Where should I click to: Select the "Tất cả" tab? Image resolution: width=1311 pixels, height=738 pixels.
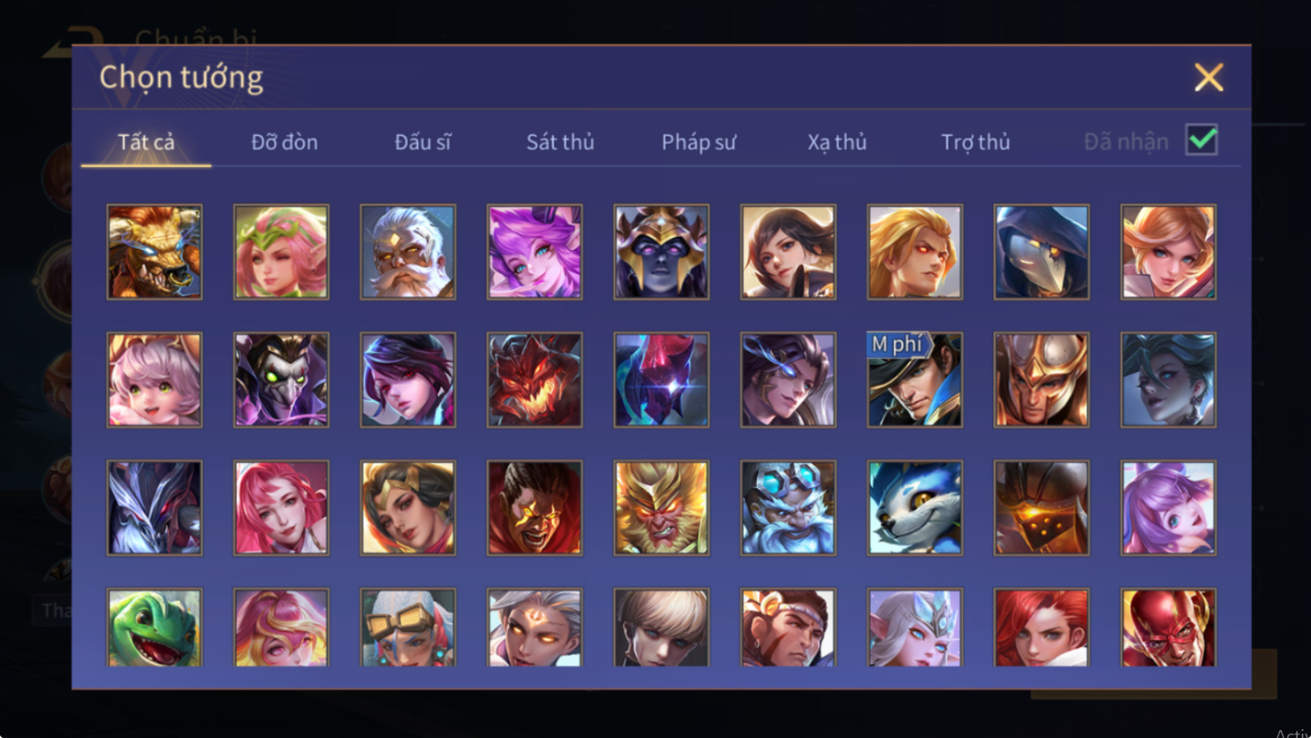147,142
